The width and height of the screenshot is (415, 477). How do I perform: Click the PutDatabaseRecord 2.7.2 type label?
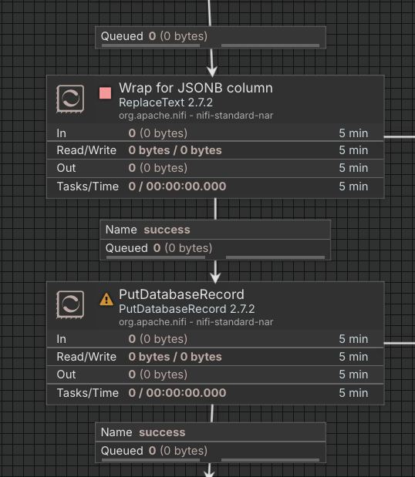pyautogui.click(x=187, y=309)
